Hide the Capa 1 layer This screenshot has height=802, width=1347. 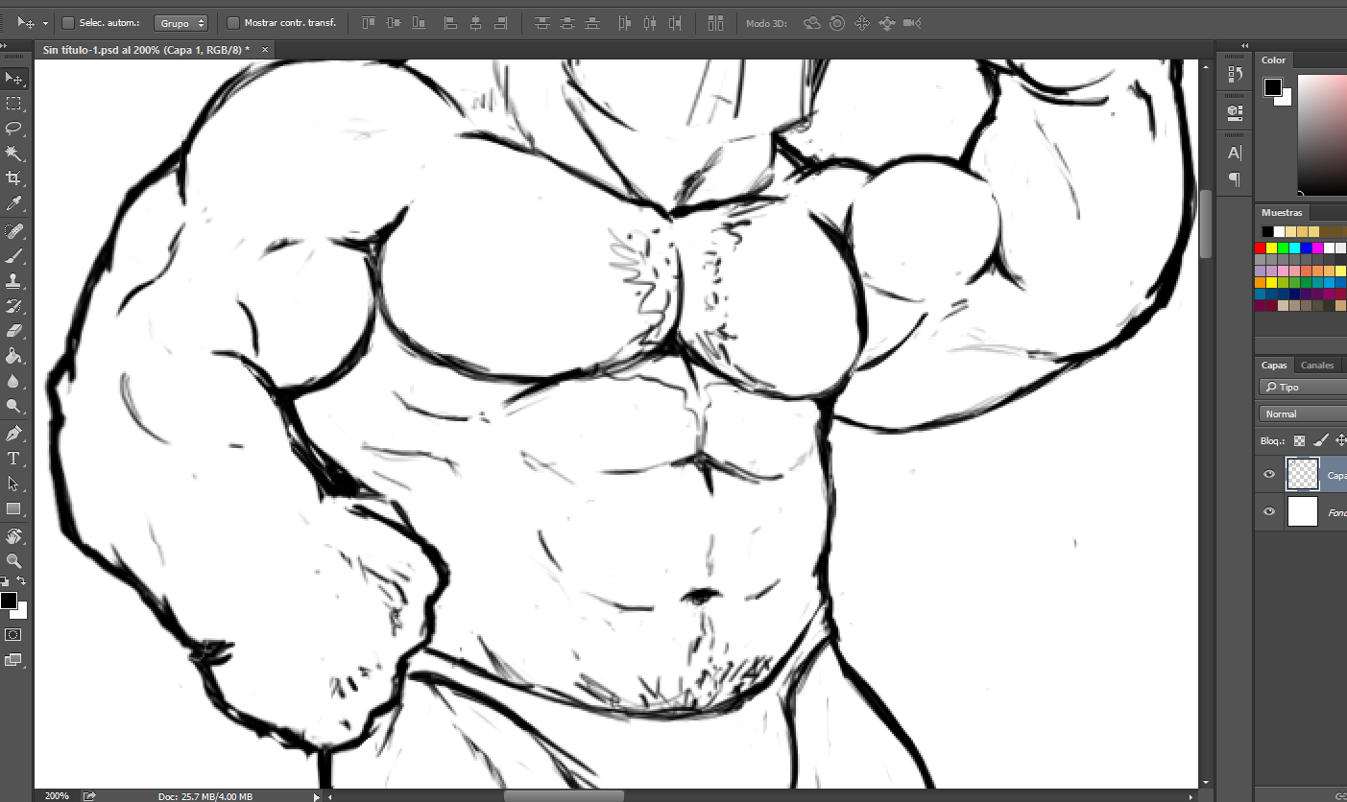coord(1269,474)
